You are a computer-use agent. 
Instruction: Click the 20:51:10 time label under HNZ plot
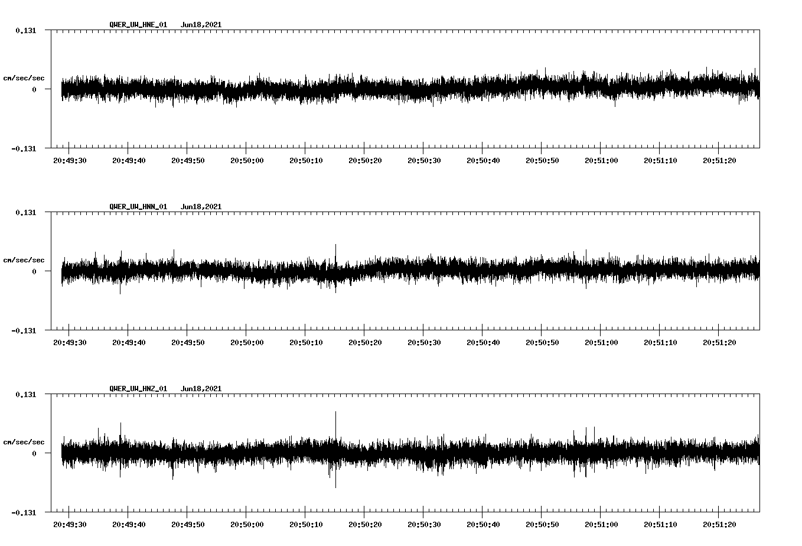click(x=660, y=524)
